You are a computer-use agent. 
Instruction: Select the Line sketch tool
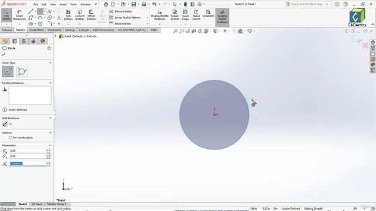tap(31, 12)
